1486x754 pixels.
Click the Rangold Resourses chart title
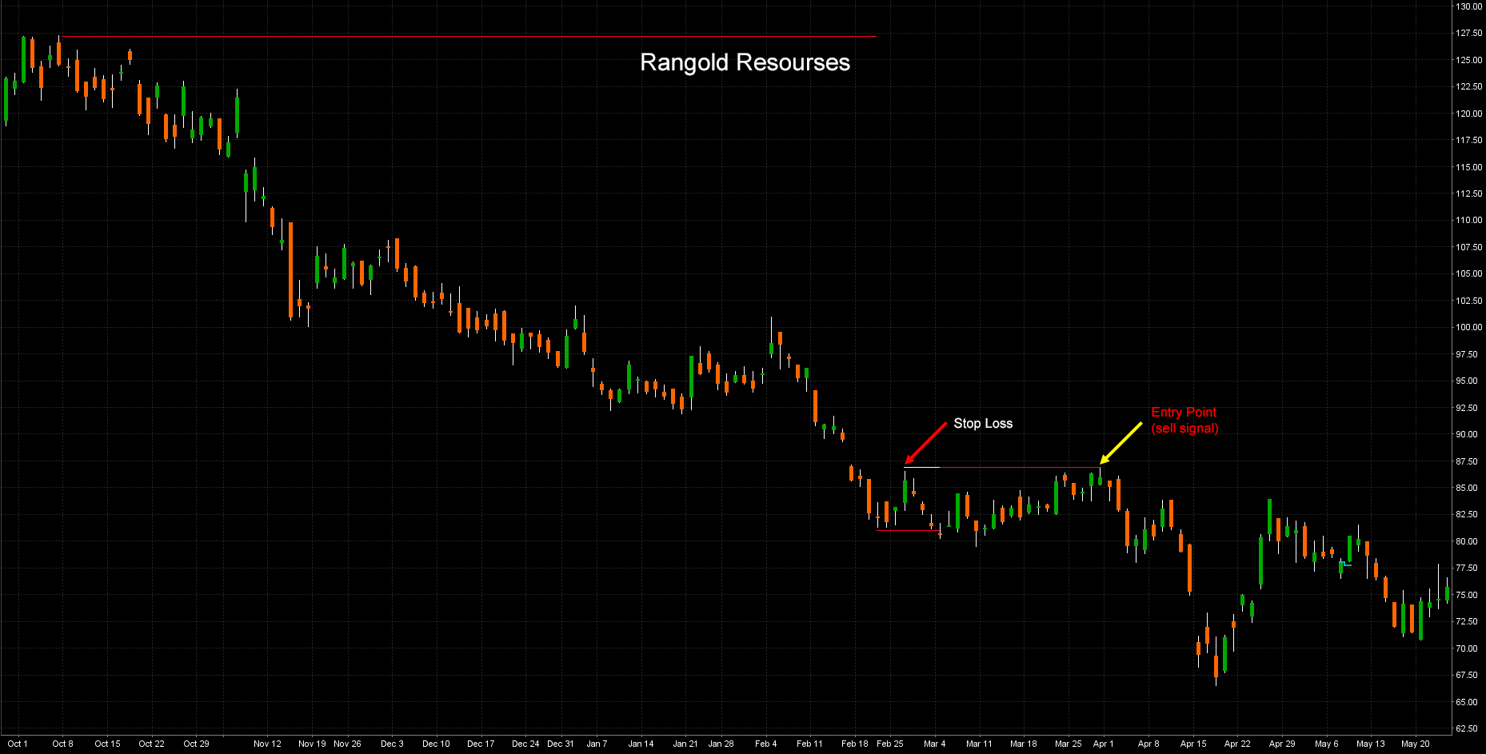745,62
